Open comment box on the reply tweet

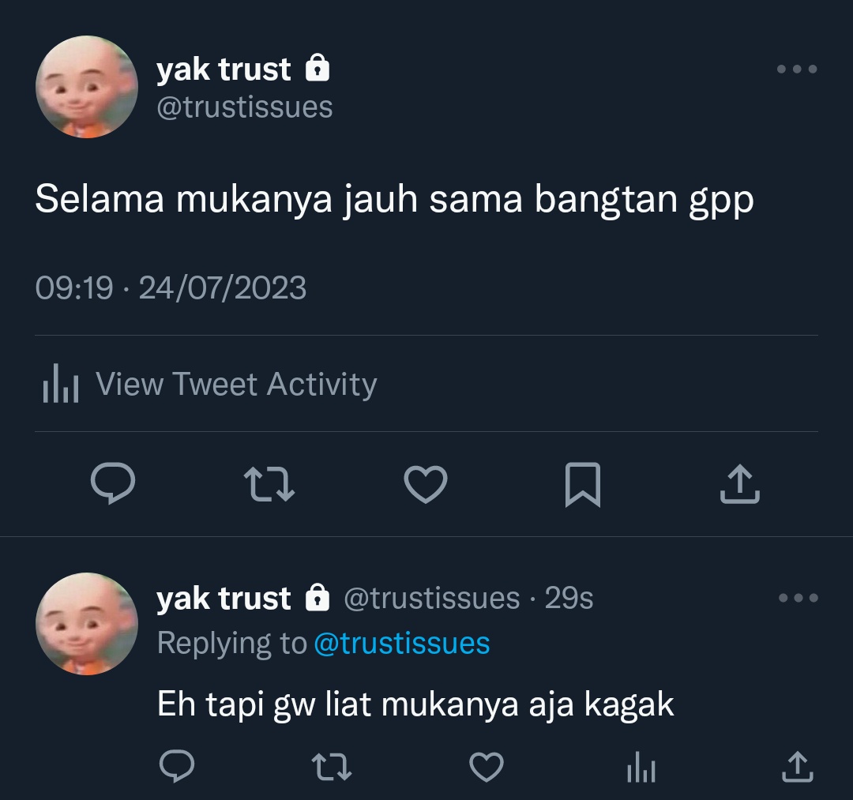point(177,766)
